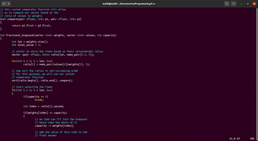
Task: Open the terminal search
Action: pos(227,4)
